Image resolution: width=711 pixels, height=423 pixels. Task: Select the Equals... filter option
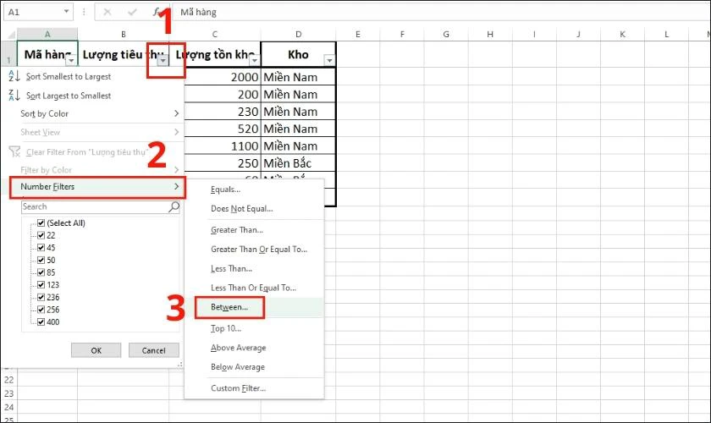225,190
